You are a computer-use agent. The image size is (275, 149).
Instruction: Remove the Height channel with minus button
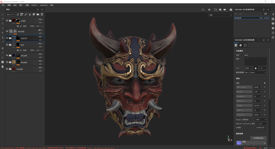[x=265, y=92]
